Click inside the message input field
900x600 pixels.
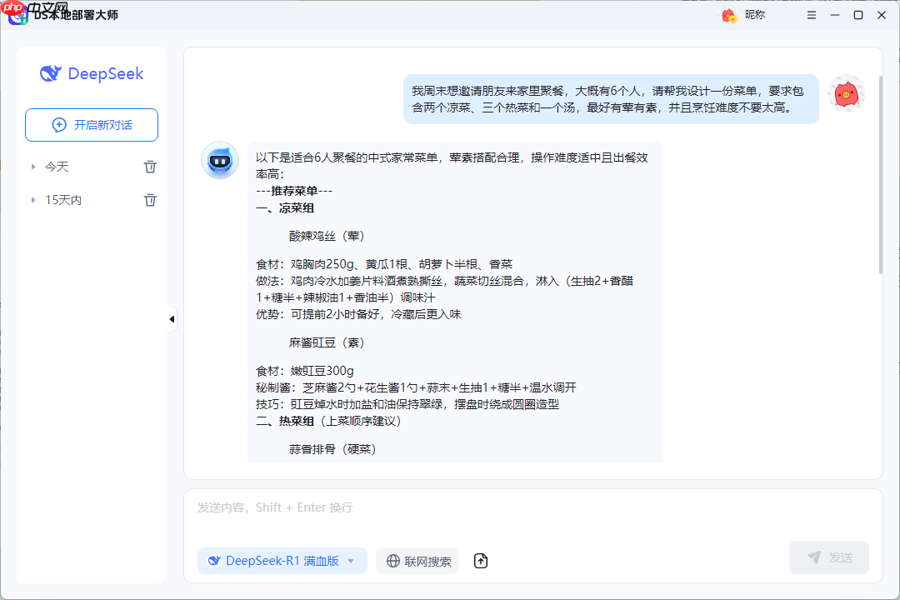point(500,507)
